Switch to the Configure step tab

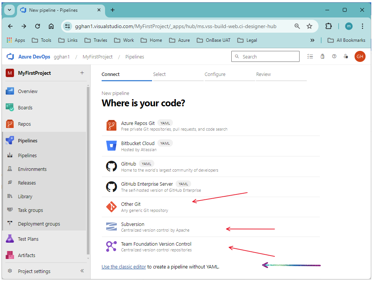coord(215,74)
